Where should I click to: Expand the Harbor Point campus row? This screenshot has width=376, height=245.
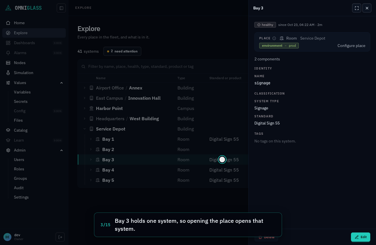84,108
